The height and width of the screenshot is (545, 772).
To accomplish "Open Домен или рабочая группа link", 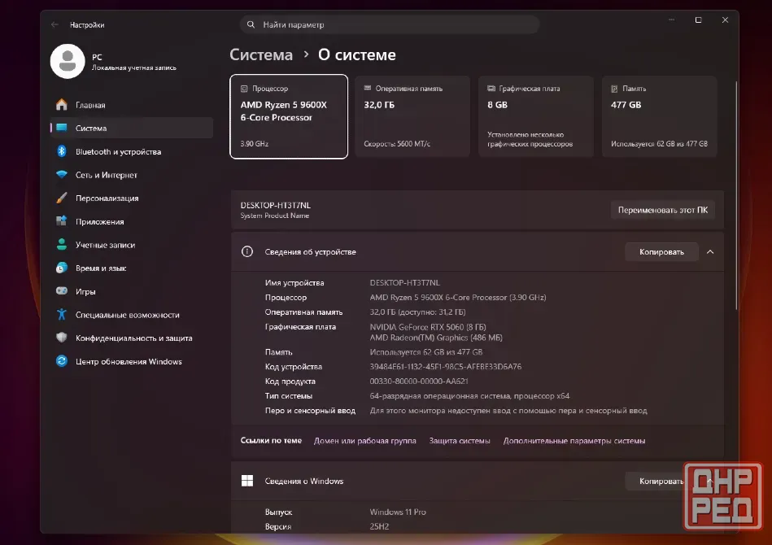I will (x=364, y=441).
